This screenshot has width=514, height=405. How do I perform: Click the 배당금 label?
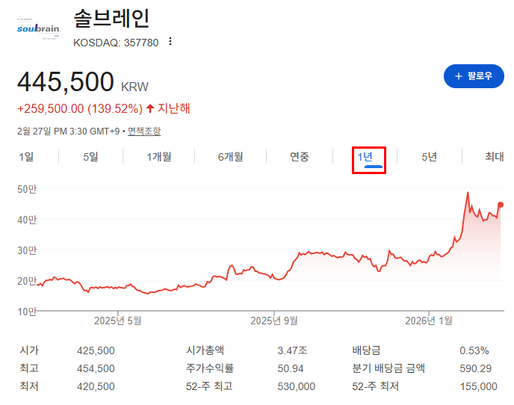tap(366, 350)
